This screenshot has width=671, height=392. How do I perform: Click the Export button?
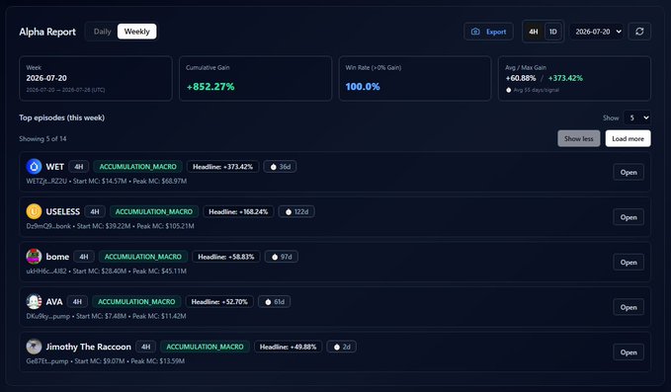pos(489,32)
